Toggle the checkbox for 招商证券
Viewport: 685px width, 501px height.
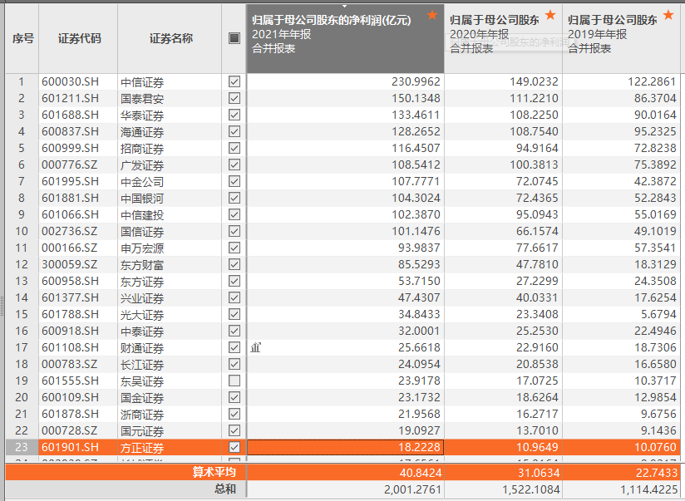tap(234, 148)
